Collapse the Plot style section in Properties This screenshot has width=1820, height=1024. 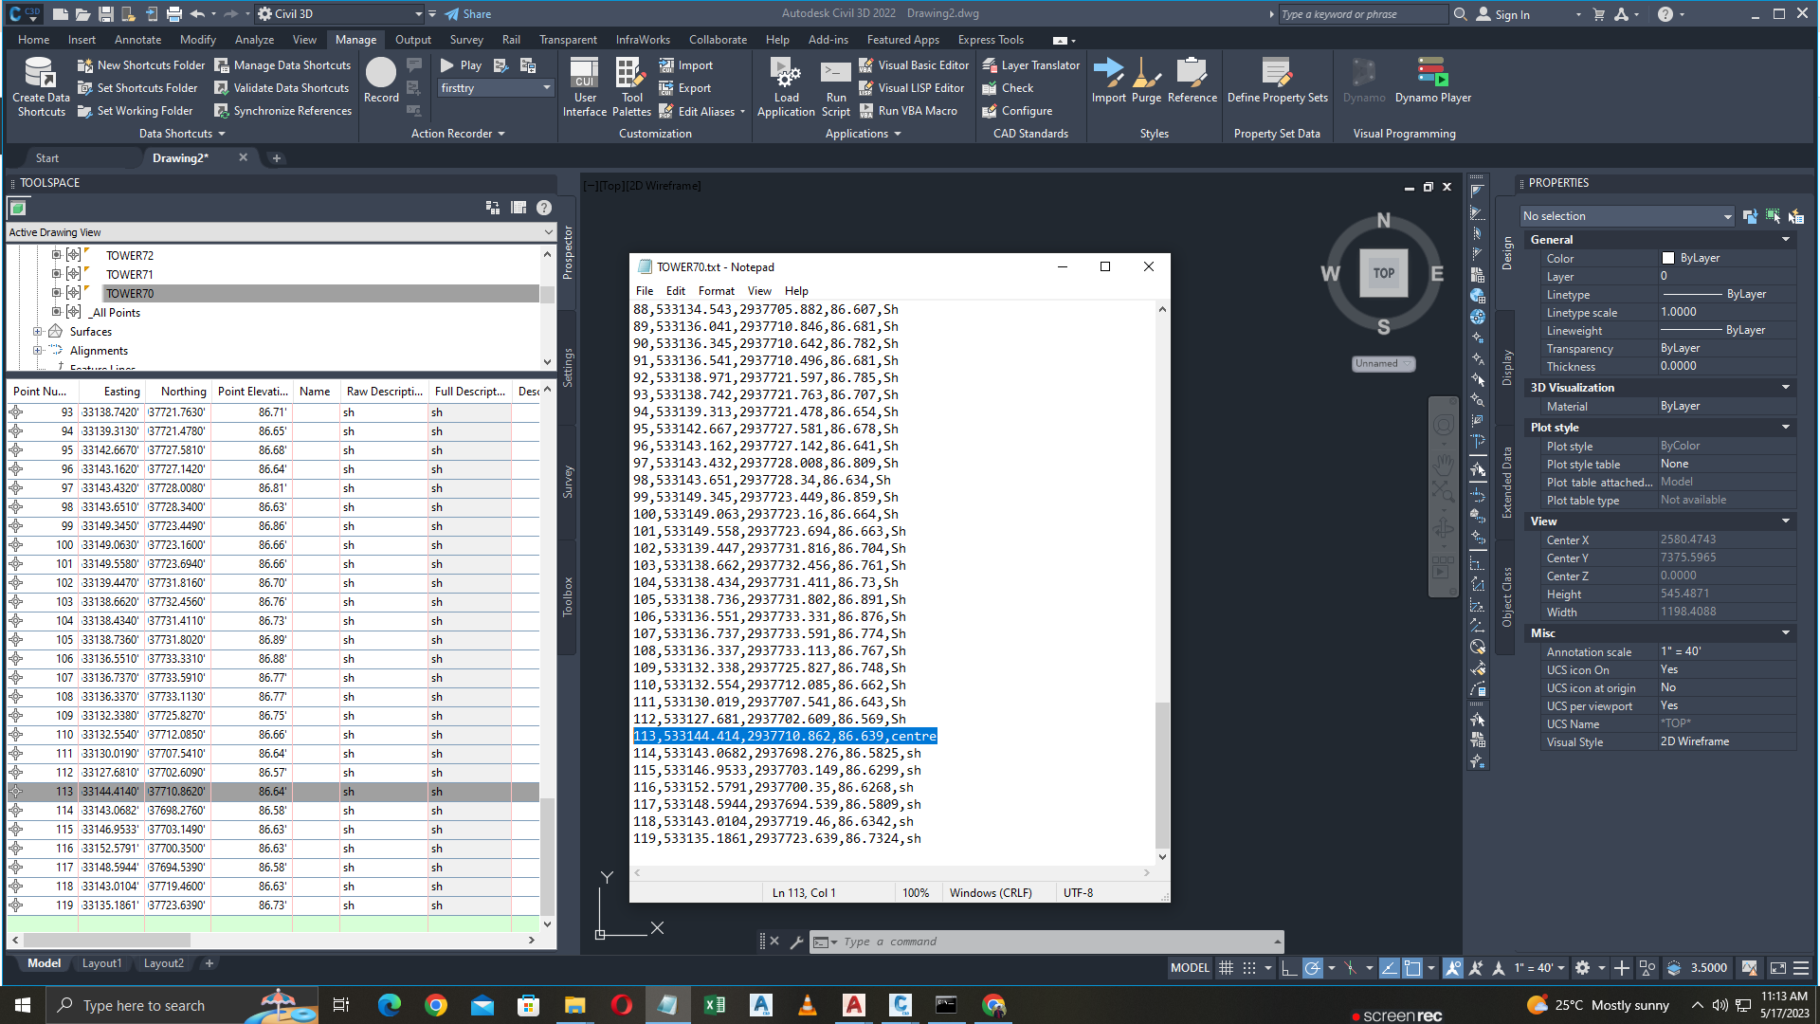coord(1786,428)
